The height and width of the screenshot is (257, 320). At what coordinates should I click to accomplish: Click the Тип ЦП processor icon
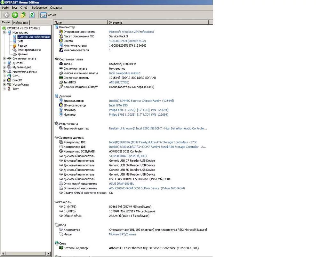(x=61, y=64)
